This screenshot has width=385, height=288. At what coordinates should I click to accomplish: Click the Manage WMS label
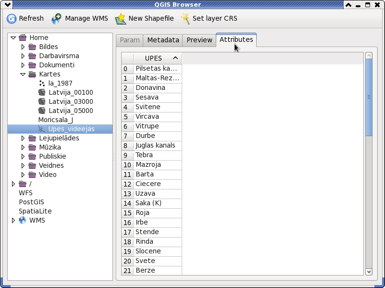(x=87, y=18)
